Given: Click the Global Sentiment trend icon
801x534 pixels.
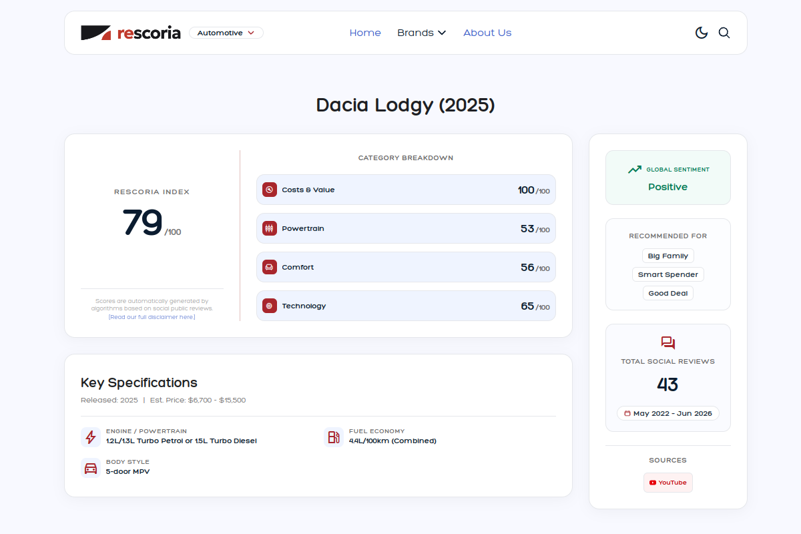Looking at the screenshot, I should (x=635, y=170).
